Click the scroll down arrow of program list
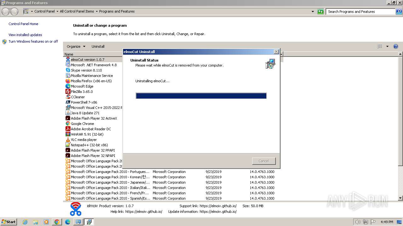This screenshot has width=403, height=226. click(400, 198)
